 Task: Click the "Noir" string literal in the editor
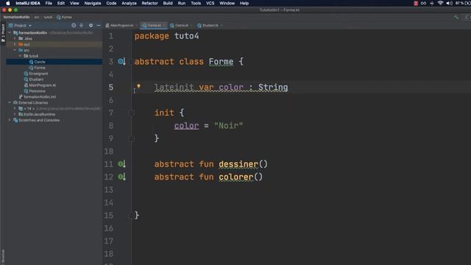click(x=228, y=125)
